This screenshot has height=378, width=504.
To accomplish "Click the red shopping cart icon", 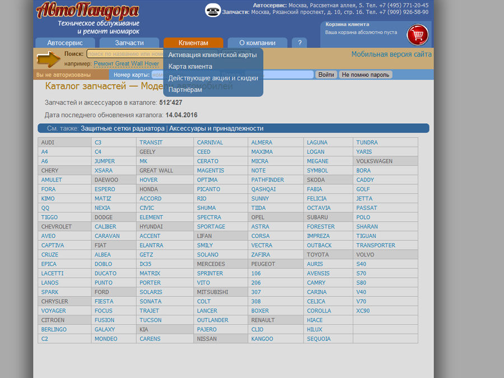I will click(x=418, y=35).
